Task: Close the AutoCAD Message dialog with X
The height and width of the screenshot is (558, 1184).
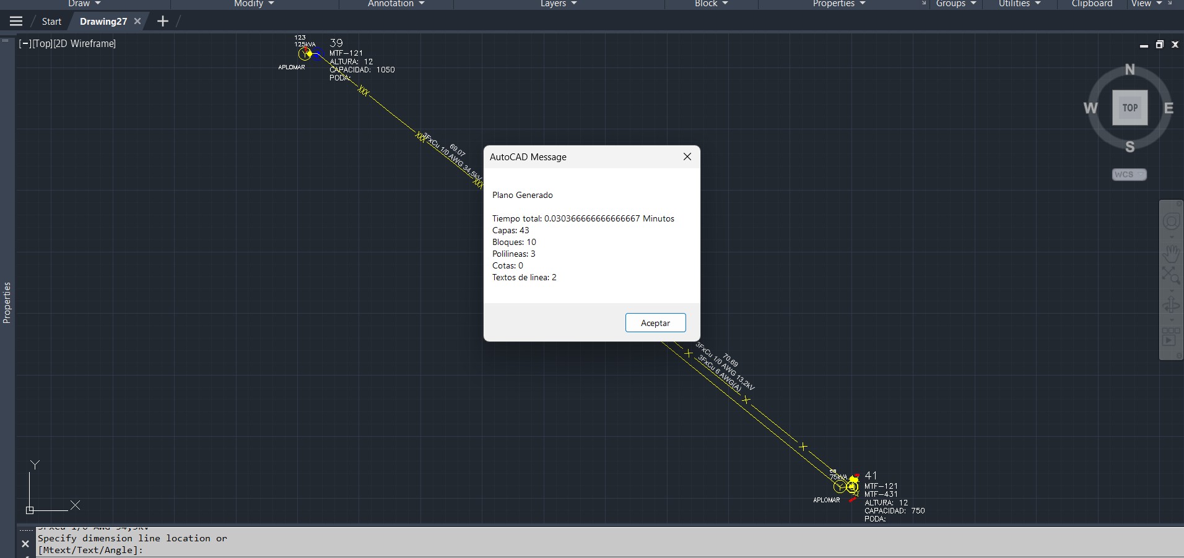Action: (x=687, y=157)
